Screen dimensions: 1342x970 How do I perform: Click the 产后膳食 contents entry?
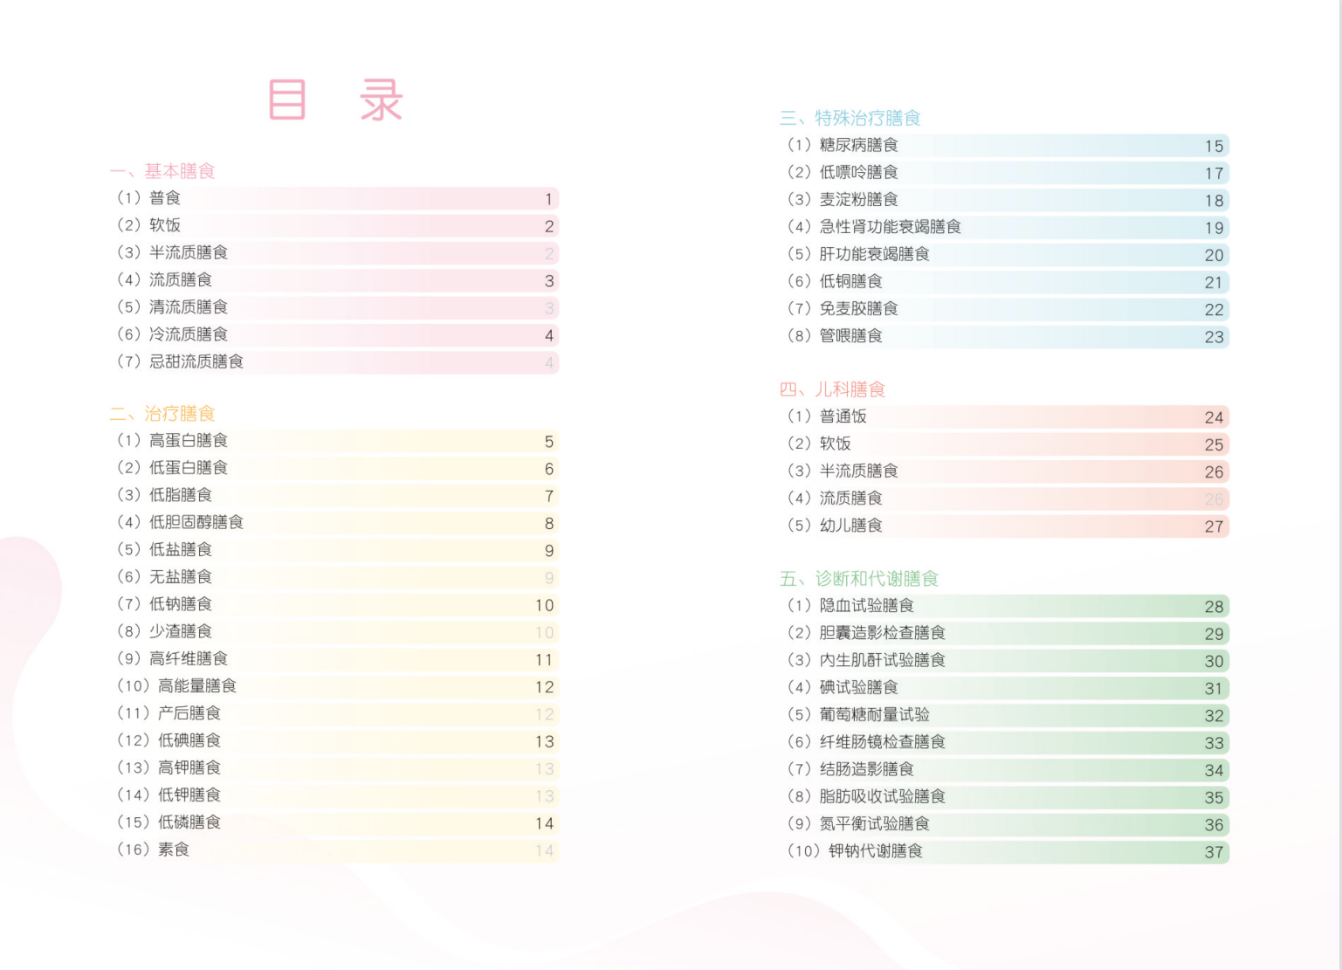[x=189, y=713]
